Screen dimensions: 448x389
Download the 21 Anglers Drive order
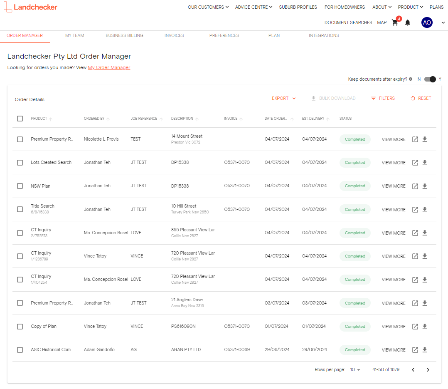coord(425,303)
